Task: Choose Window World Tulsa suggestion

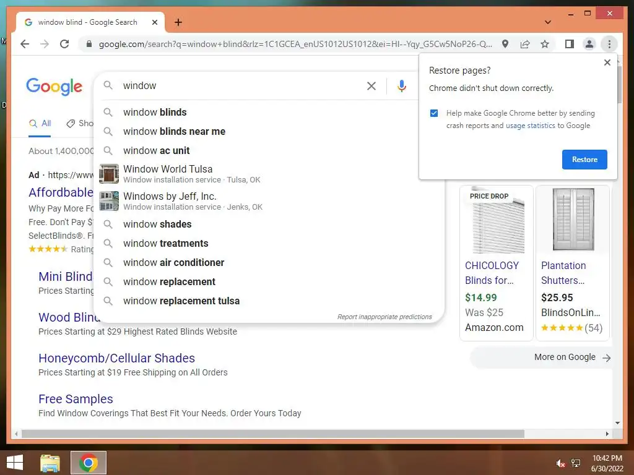Action: [269, 174]
